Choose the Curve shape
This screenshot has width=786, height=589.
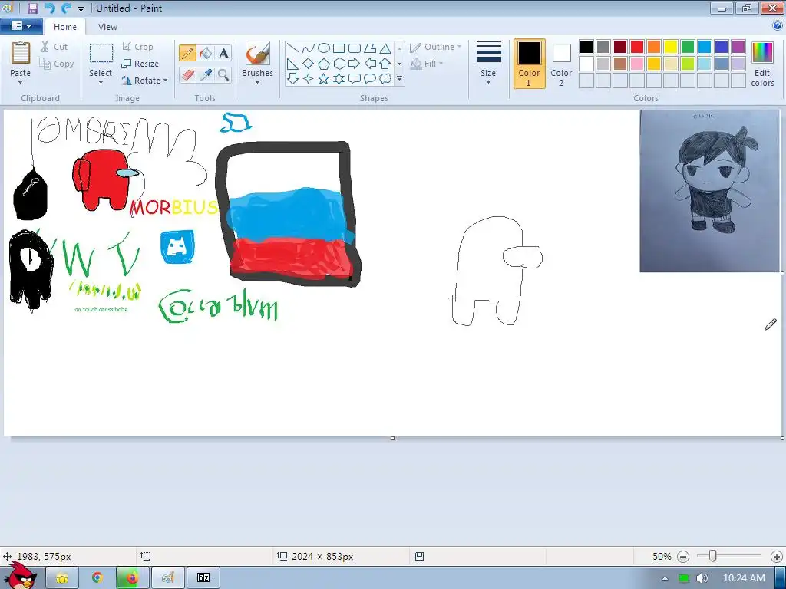(309, 48)
